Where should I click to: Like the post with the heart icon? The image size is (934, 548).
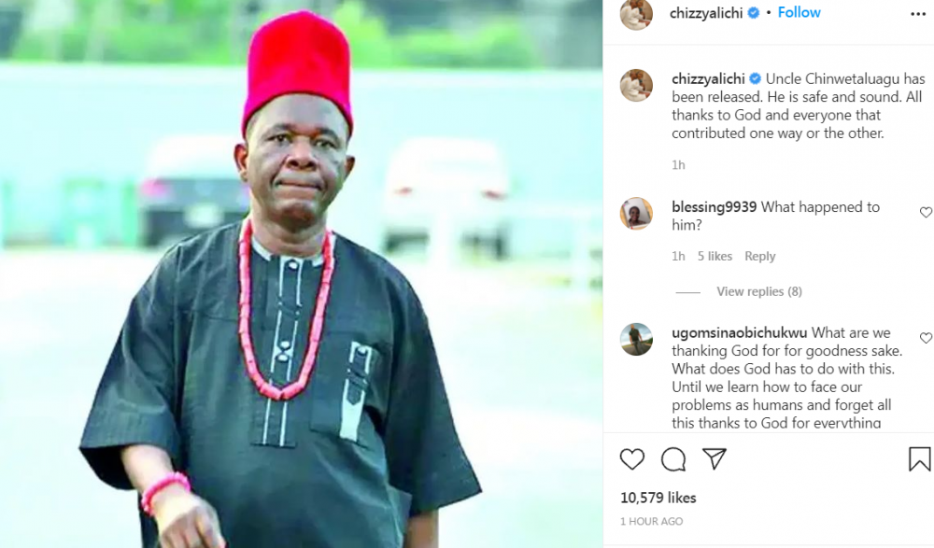click(632, 459)
